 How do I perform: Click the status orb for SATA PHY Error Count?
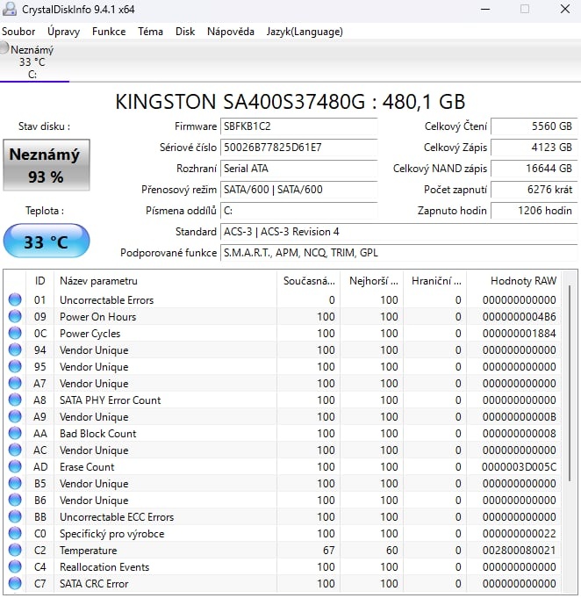coord(15,400)
